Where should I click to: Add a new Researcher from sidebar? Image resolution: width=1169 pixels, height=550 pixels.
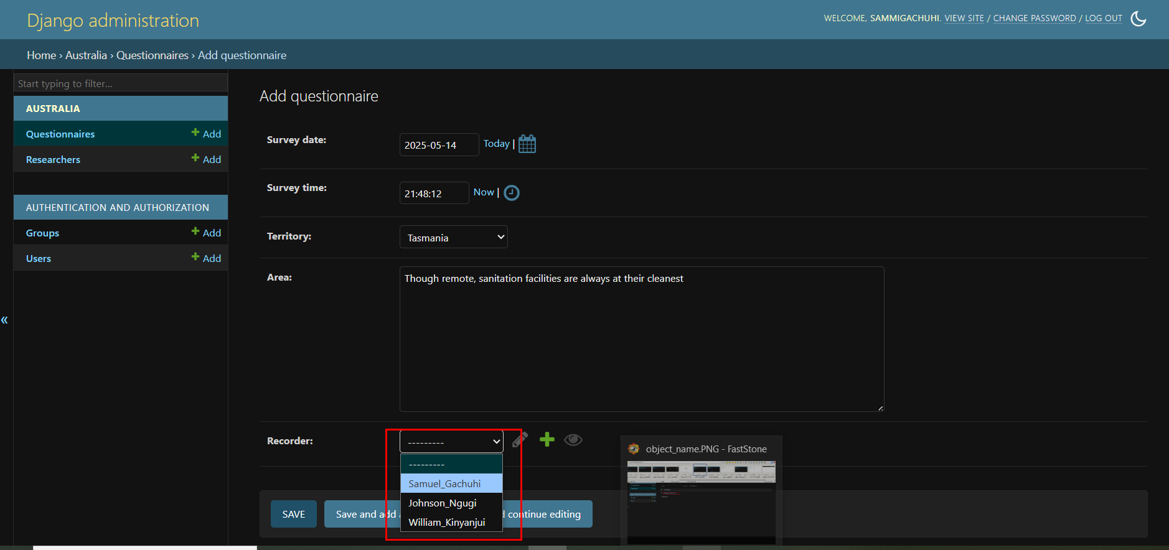click(x=206, y=159)
